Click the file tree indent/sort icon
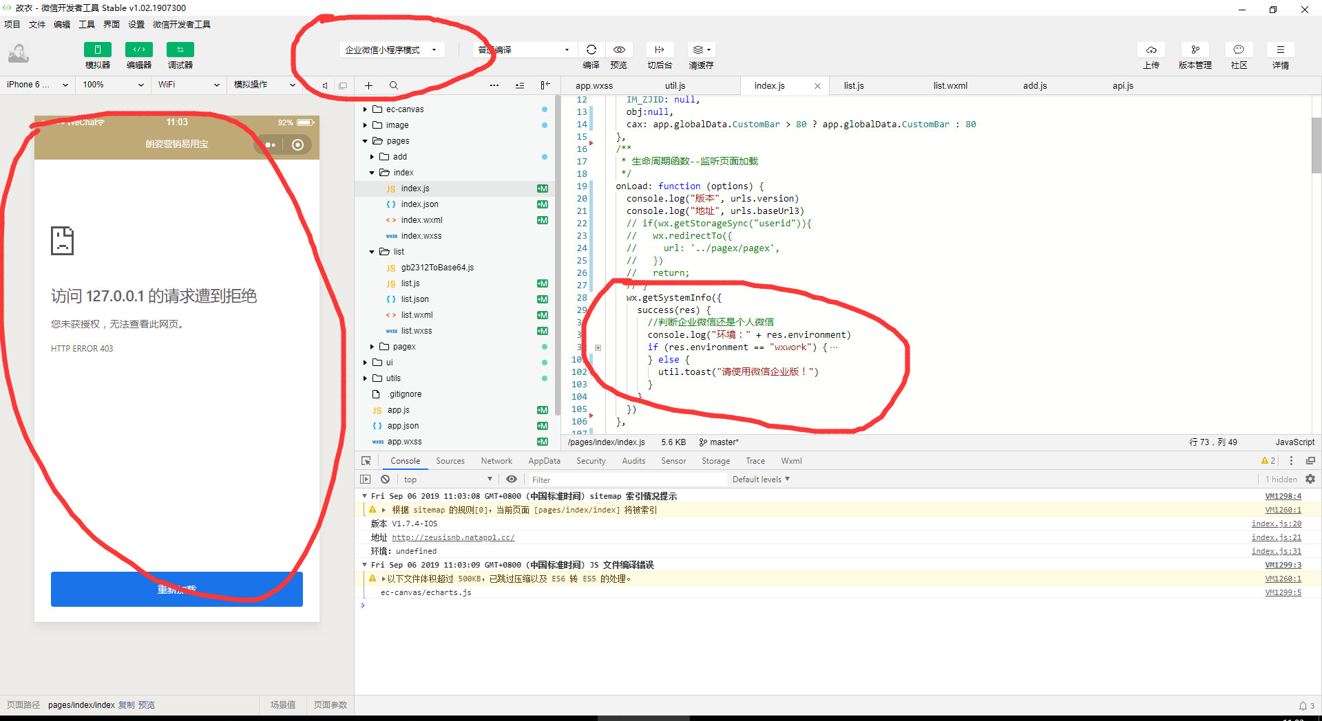The width and height of the screenshot is (1322, 721). [x=520, y=85]
